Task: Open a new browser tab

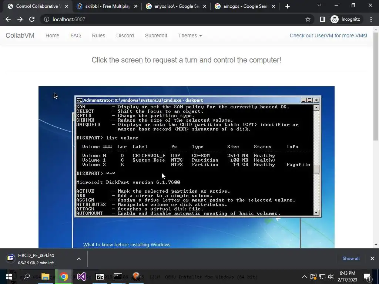Action: (287, 6)
